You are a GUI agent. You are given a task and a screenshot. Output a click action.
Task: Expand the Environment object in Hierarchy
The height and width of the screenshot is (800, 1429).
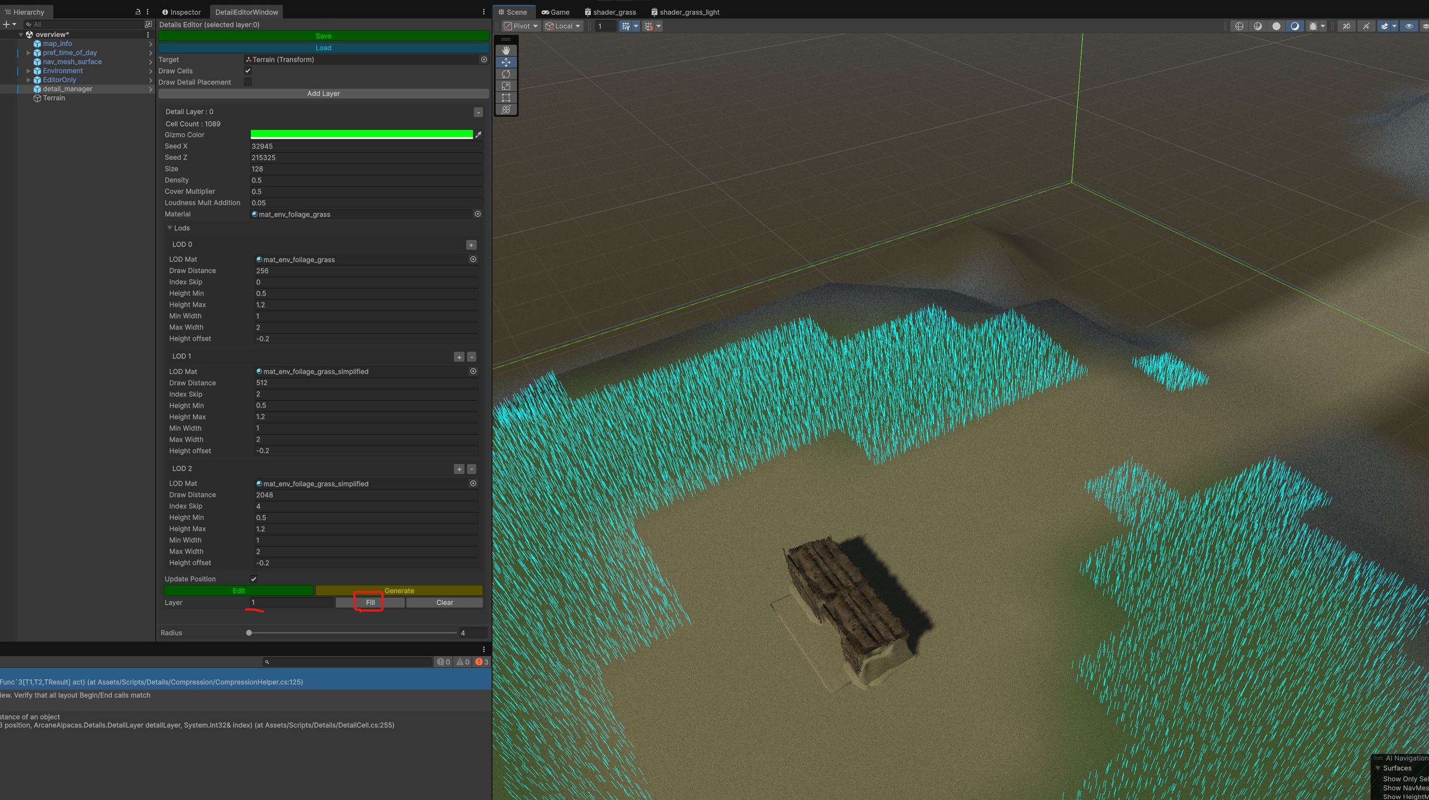click(x=28, y=71)
